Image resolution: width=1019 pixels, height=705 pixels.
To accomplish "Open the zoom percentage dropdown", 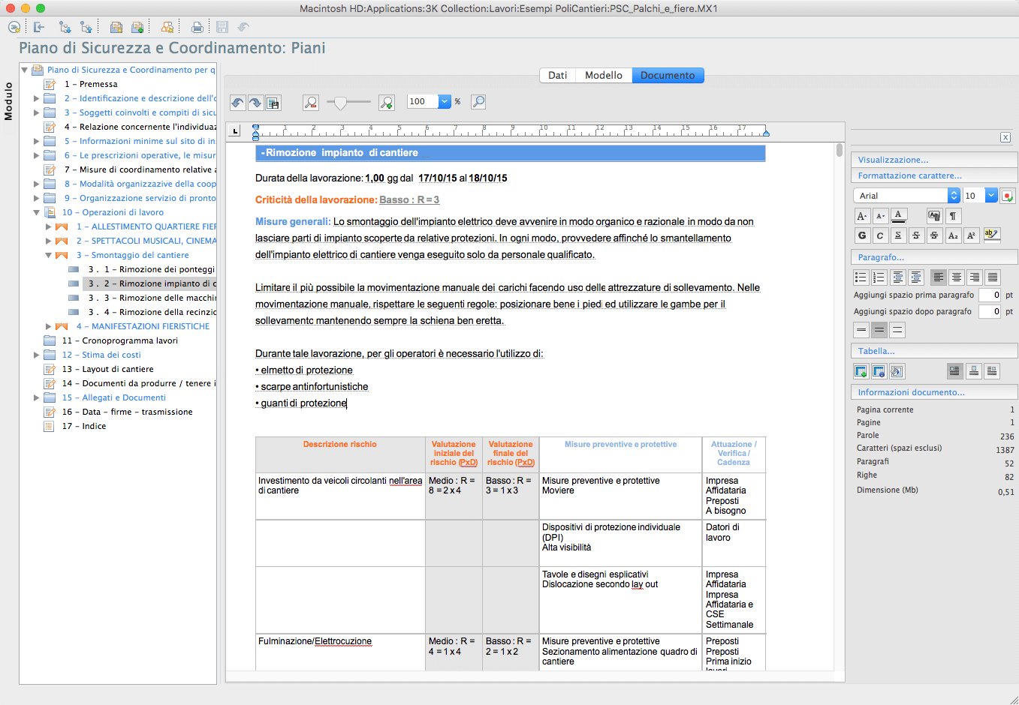I will [x=445, y=101].
